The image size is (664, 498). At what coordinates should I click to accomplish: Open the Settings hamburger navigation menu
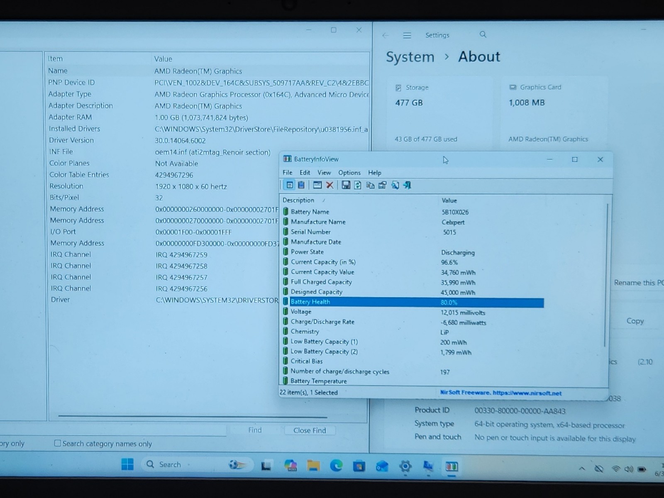click(x=407, y=35)
